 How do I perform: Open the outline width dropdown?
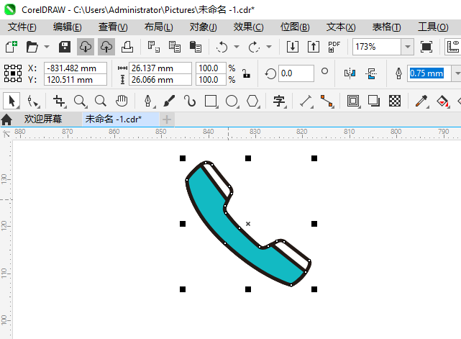point(457,73)
